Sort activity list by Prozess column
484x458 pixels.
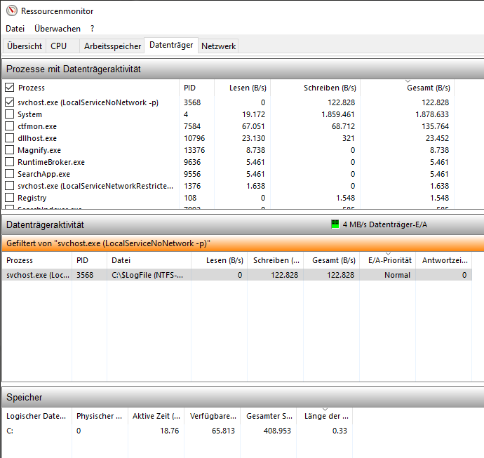click(36, 260)
